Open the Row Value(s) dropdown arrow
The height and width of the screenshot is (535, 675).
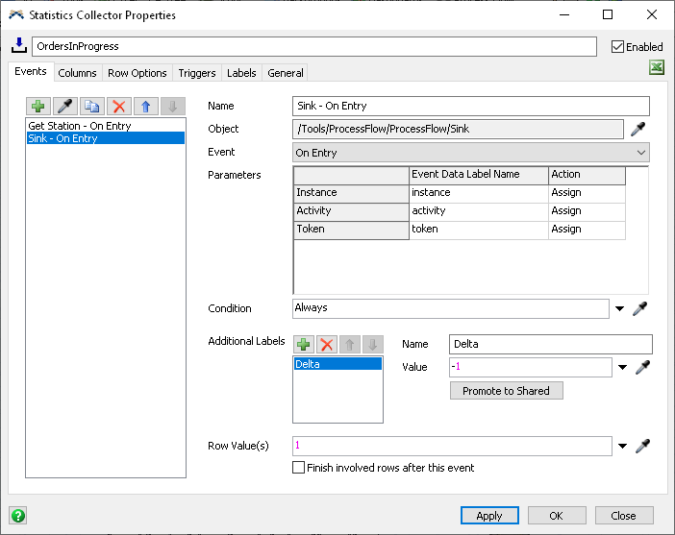coord(620,447)
